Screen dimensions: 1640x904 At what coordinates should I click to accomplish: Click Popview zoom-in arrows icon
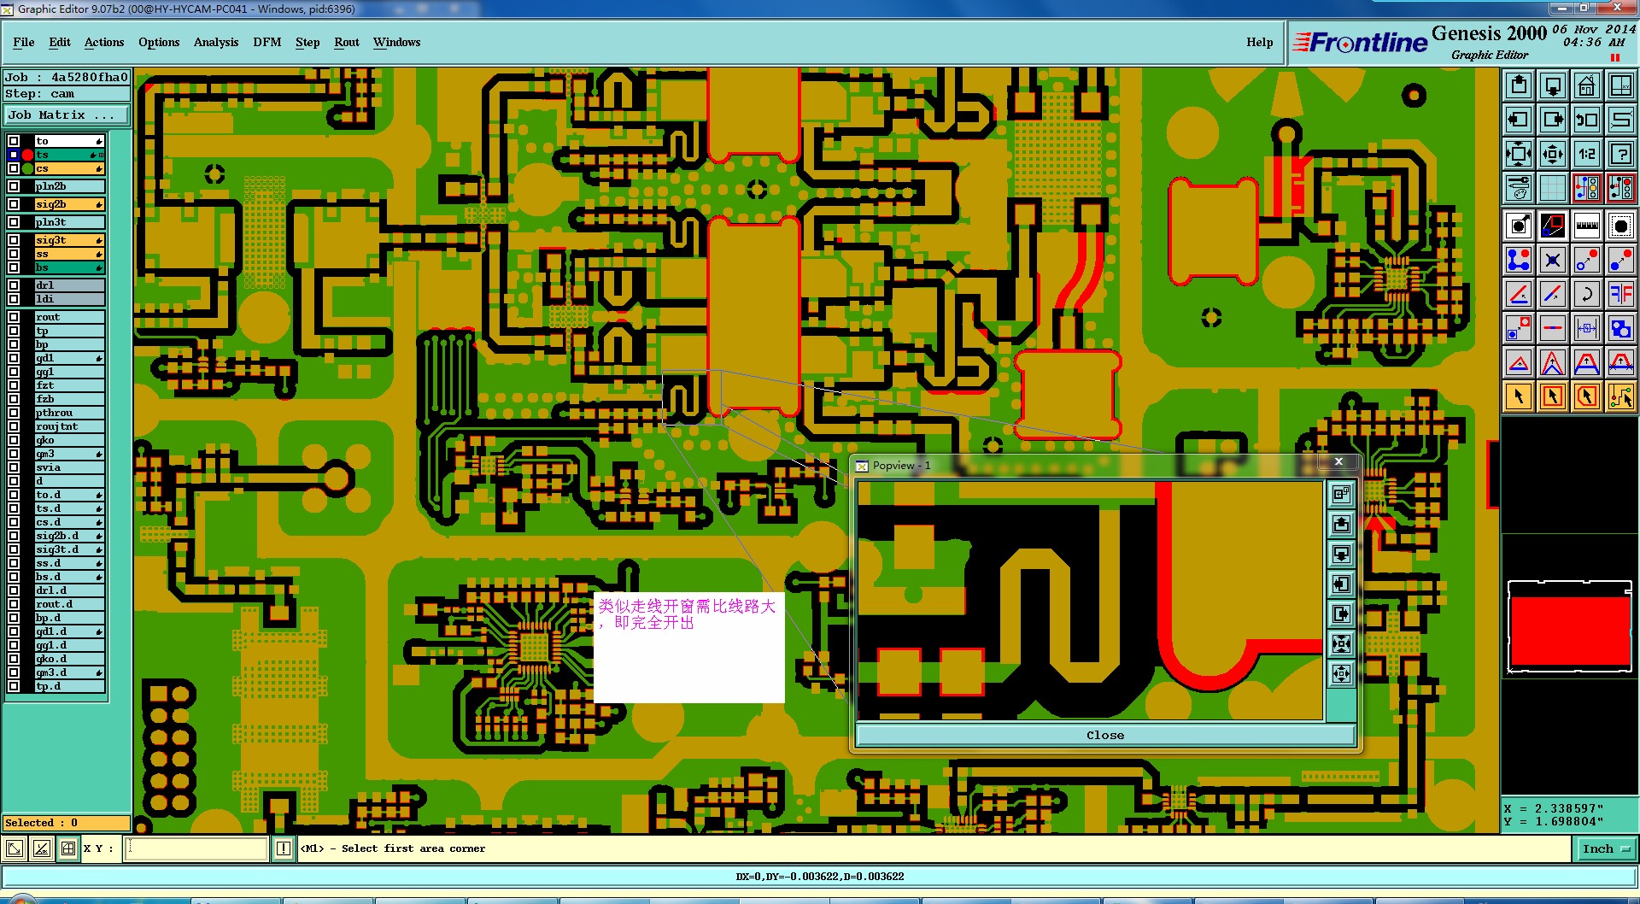[1341, 644]
